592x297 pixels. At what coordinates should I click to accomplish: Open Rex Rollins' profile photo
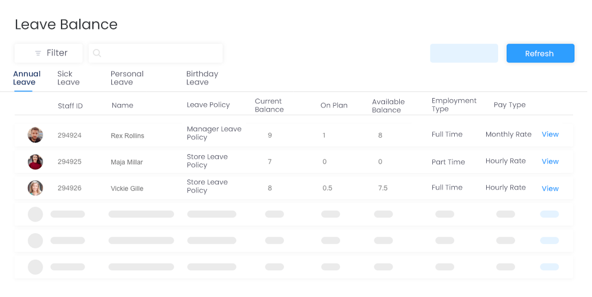click(x=35, y=135)
